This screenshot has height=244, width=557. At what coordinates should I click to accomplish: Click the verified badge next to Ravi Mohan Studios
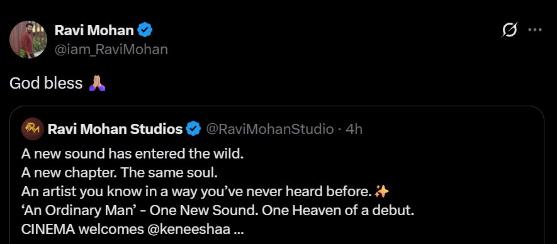[194, 130]
